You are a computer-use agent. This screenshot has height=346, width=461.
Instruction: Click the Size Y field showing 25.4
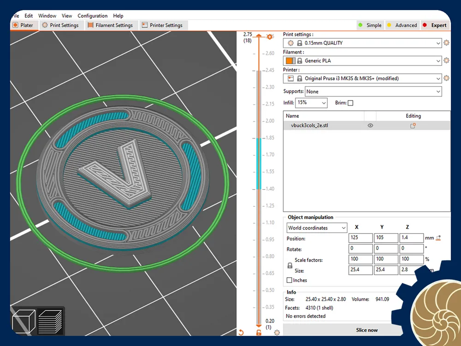(386, 270)
